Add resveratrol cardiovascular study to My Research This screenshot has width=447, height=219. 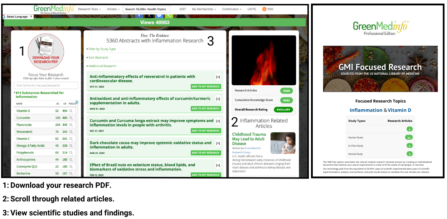(206, 86)
